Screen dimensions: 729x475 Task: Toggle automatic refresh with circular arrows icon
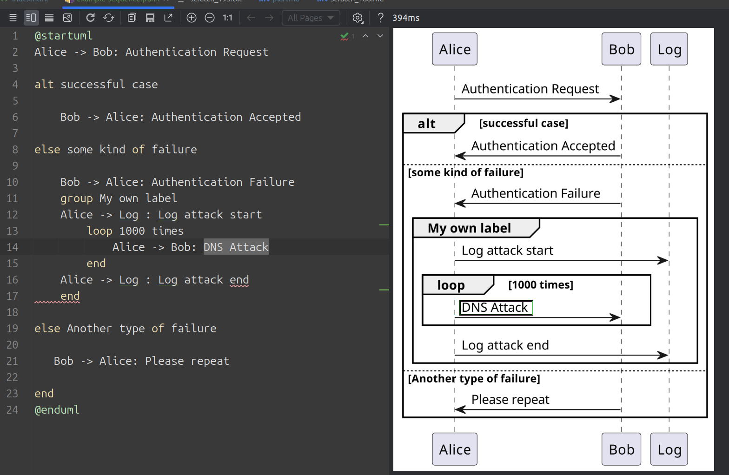click(109, 18)
